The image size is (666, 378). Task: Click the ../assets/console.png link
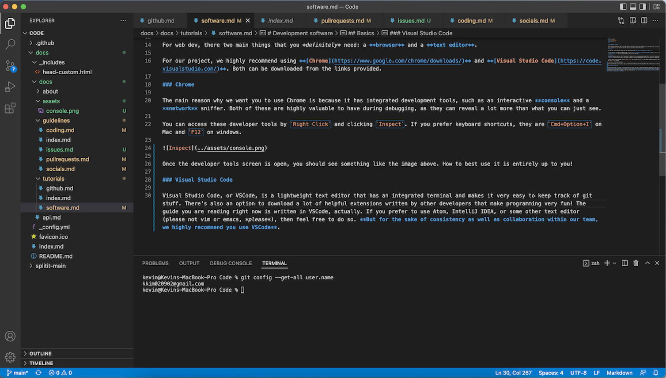point(231,148)
